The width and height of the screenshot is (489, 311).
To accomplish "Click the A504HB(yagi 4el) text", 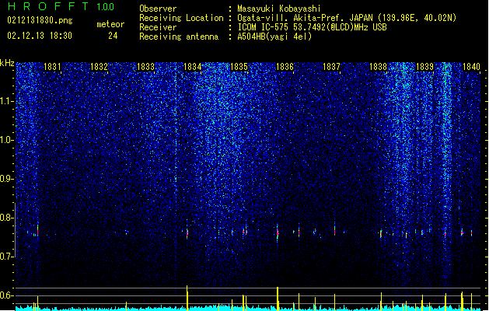I will tap(274, 37).
